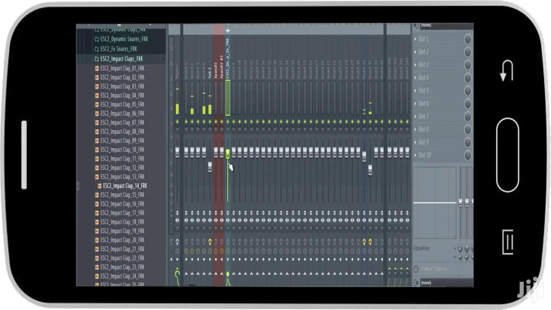Select the Xpand!2 #3 mixer track label

click(x=222, y=67)
